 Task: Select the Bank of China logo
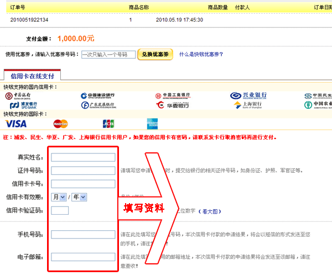pyautogui.click(x=20, y=95)
